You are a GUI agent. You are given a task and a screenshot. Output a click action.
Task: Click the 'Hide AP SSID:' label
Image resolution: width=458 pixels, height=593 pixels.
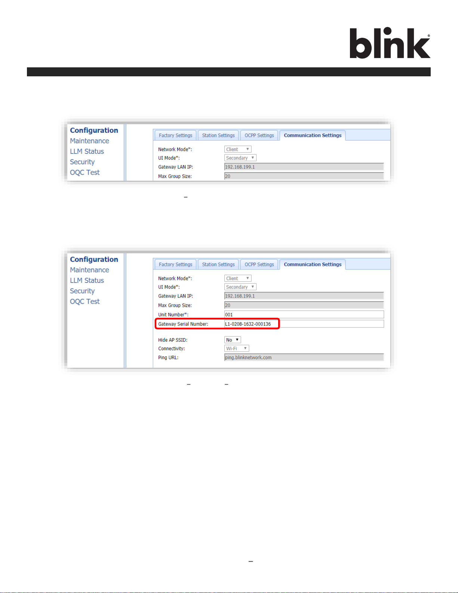point(173,340)
